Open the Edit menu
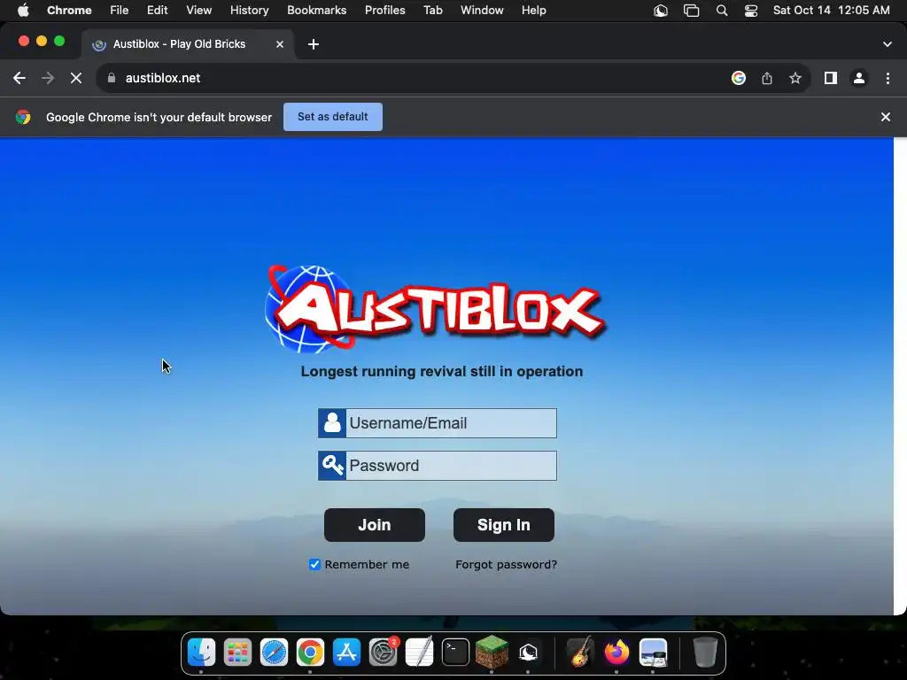The height and width of the screenshot is (680, 907). pyautogui.click(x=157, y=11)
